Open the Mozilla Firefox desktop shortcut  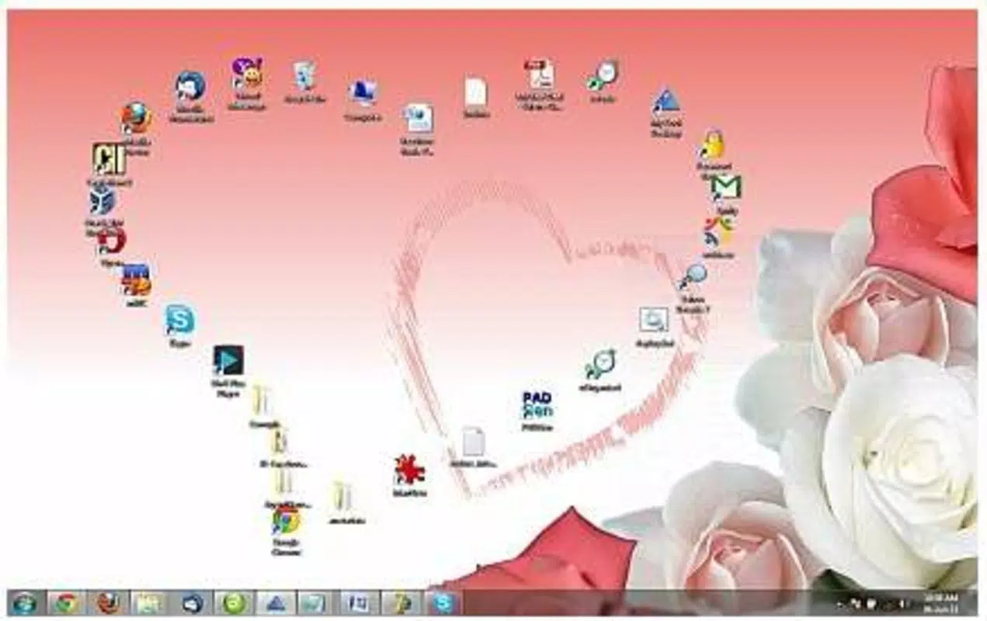pos(137,119)
